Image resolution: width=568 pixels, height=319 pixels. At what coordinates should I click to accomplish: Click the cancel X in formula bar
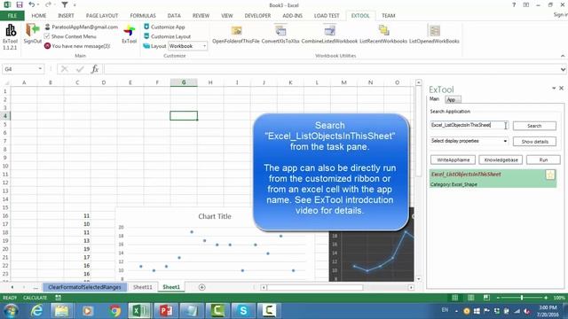pos(65,69)
